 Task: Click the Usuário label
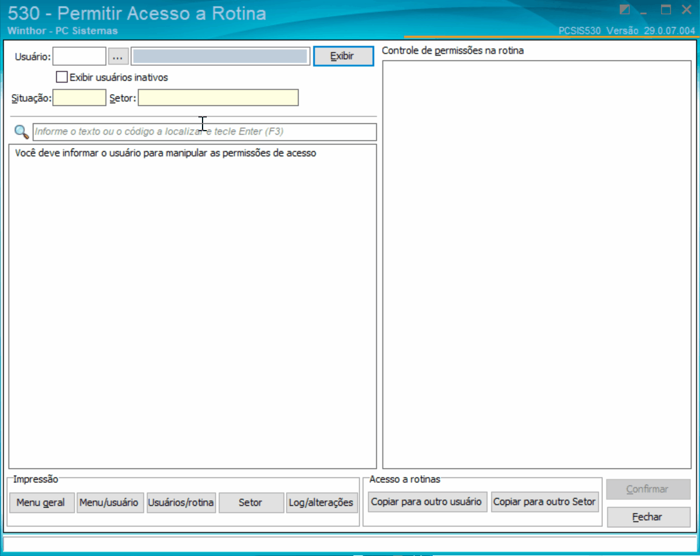click(x=32, y=57)
